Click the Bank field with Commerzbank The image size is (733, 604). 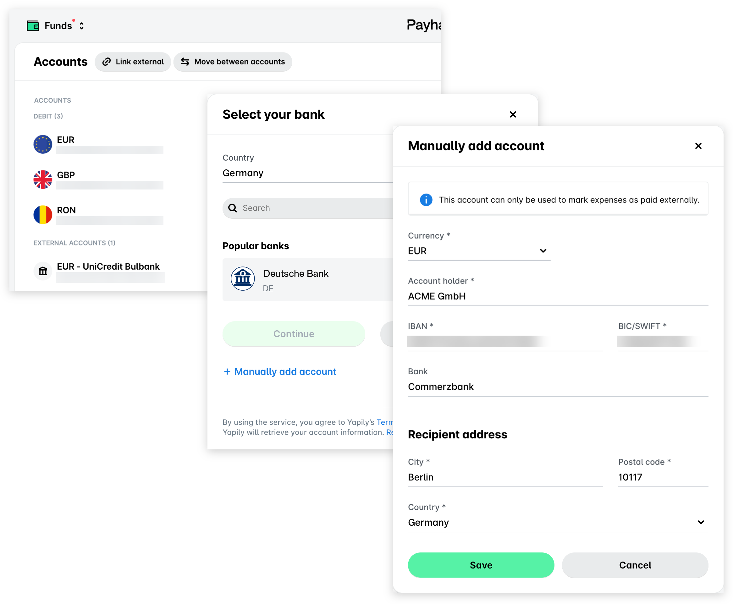558,386
